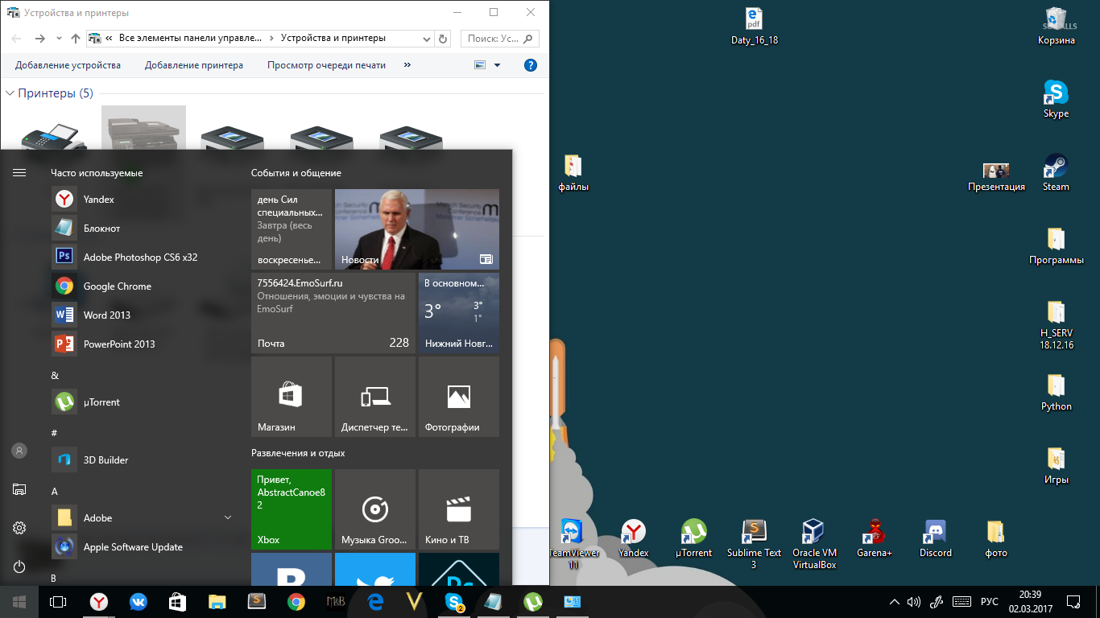Open Garena+ desktop shortcut

pyautogui.click(x=875, y=539)
